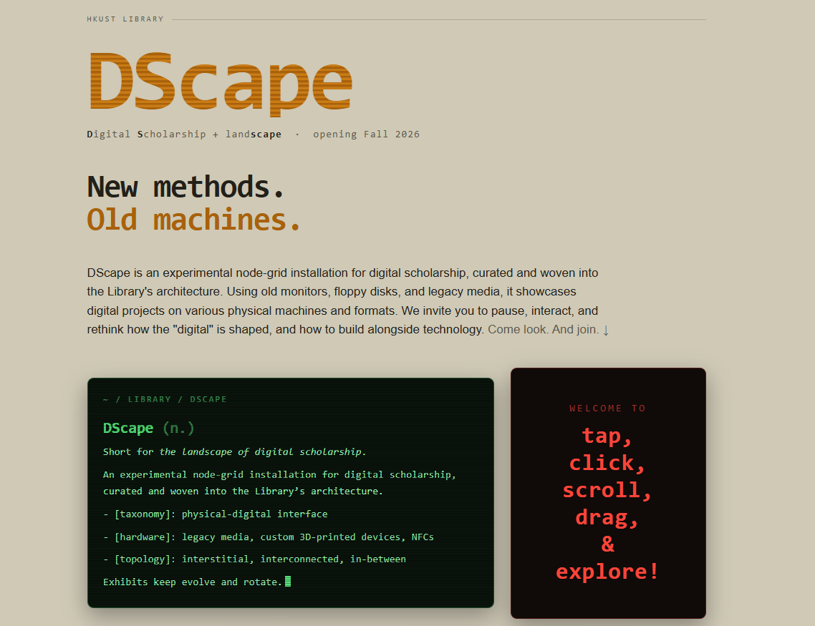Click "An experimental node-grid installation" terminal line

pos(279,483)
